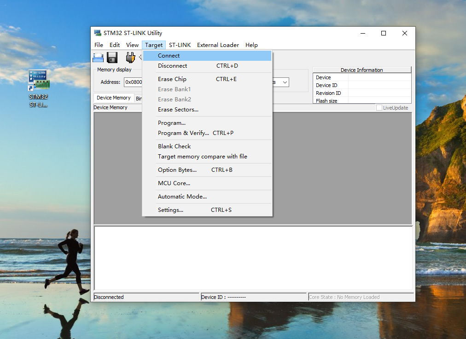The width and height of the screenshot is (466, 339).
Task: Click the app icon in title bar
Action: 98,33
